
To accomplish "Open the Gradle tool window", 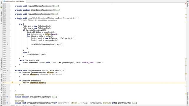I will [x=188, y=4].
